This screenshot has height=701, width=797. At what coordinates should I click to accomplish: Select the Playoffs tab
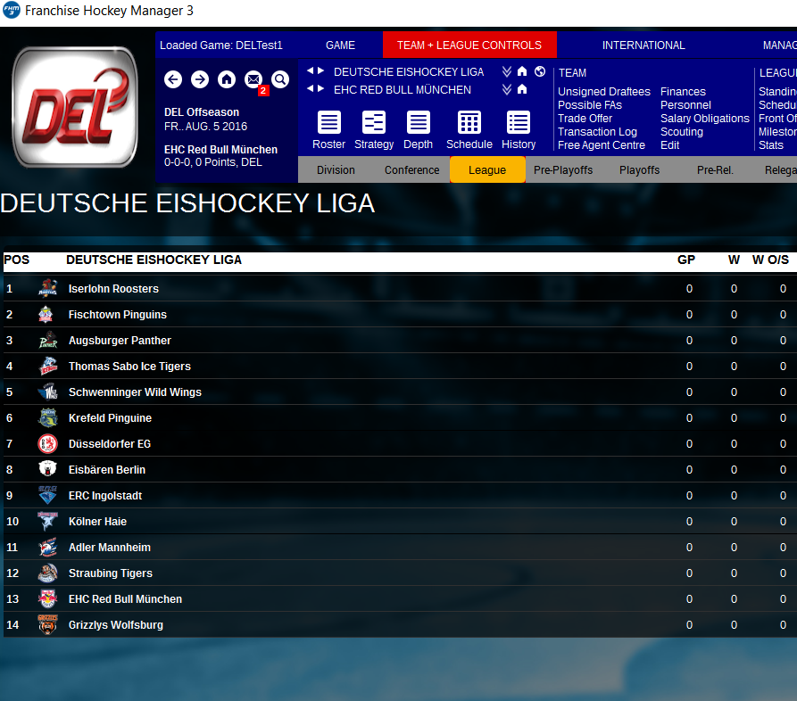(x=639, y=169)
